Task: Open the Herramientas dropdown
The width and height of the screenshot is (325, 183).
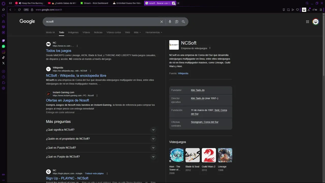Action: coord(154,32)
